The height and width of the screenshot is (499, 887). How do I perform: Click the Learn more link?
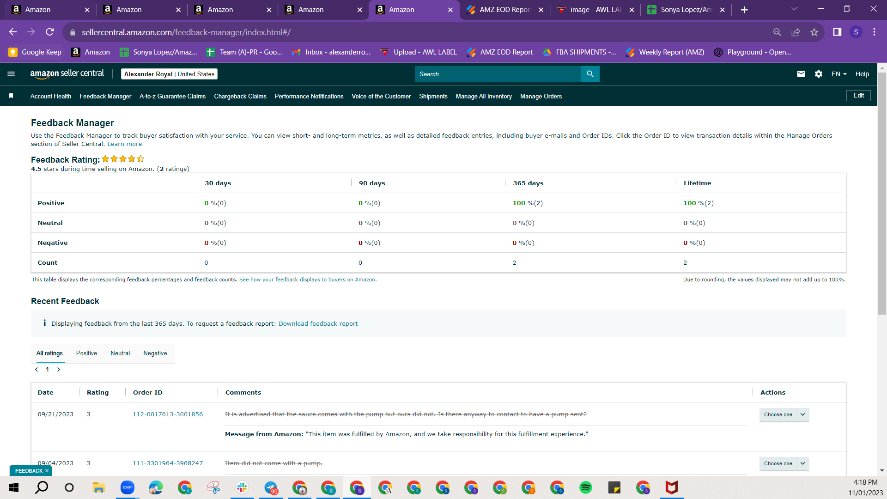(125, 144)
